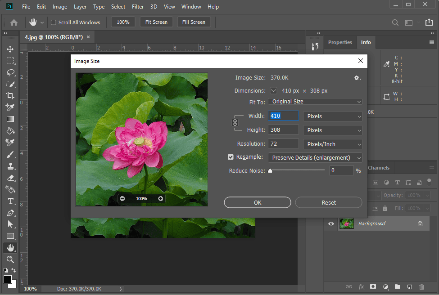Viewport: 439px width, 295px height.
Task: Open the Image Size dialog settings gear
Action: tap(357, 77)
